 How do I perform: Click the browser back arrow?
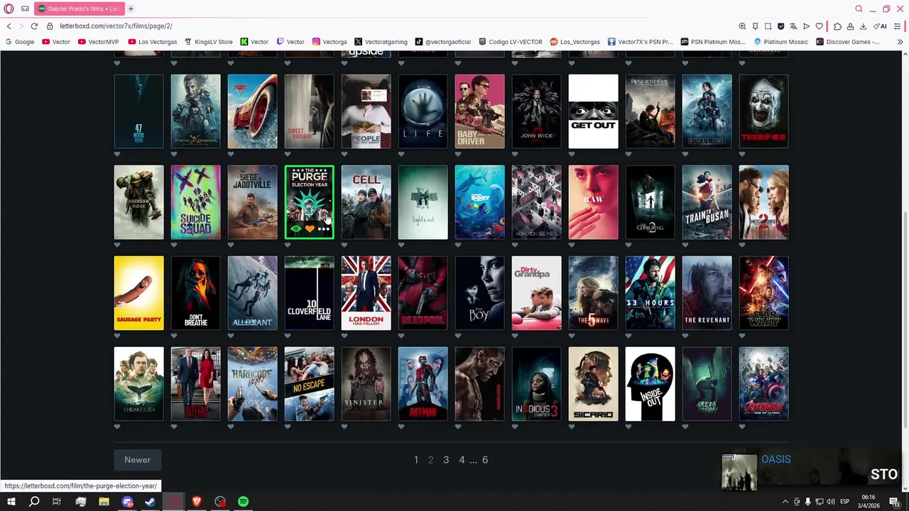[x=9, y=26]
